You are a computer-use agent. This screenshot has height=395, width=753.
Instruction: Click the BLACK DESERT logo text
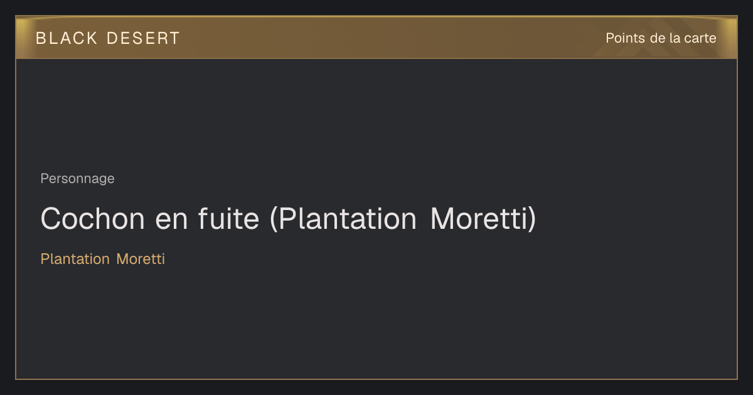pos(108,38)
